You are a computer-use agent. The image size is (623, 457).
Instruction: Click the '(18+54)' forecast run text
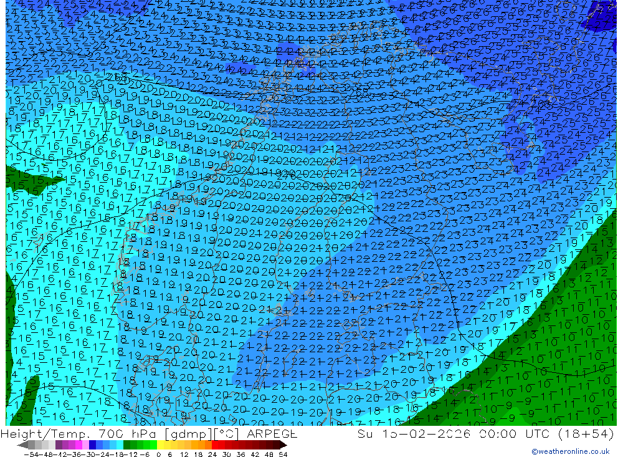[586, 433]
